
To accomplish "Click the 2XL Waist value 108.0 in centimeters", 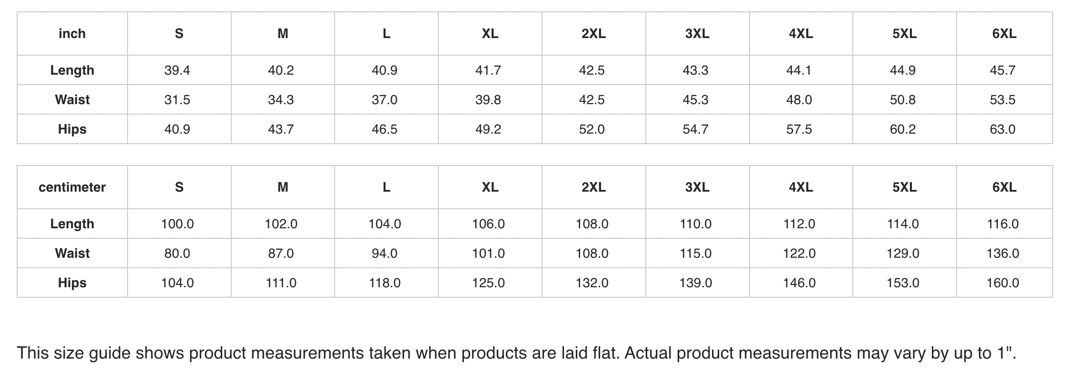I will pyautogui.click(x=592, y=253).
